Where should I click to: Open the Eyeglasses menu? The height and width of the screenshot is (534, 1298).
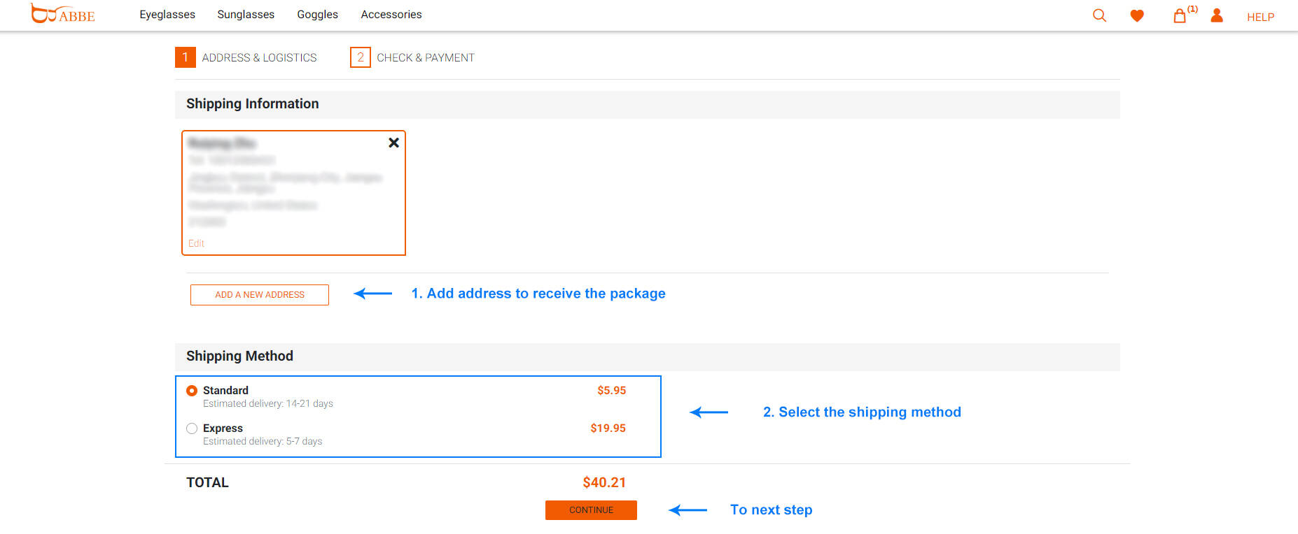(x=167, y=15)
